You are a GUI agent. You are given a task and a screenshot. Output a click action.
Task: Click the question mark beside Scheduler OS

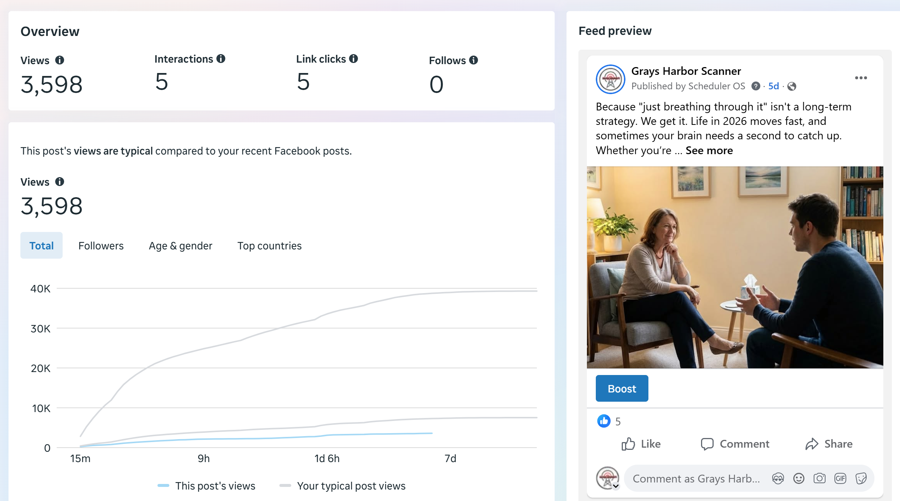(755, 86)
